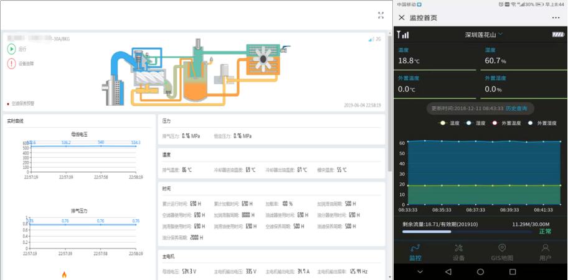Click the fullscreen expand icon
568x280 pixels.
(381, 16)
